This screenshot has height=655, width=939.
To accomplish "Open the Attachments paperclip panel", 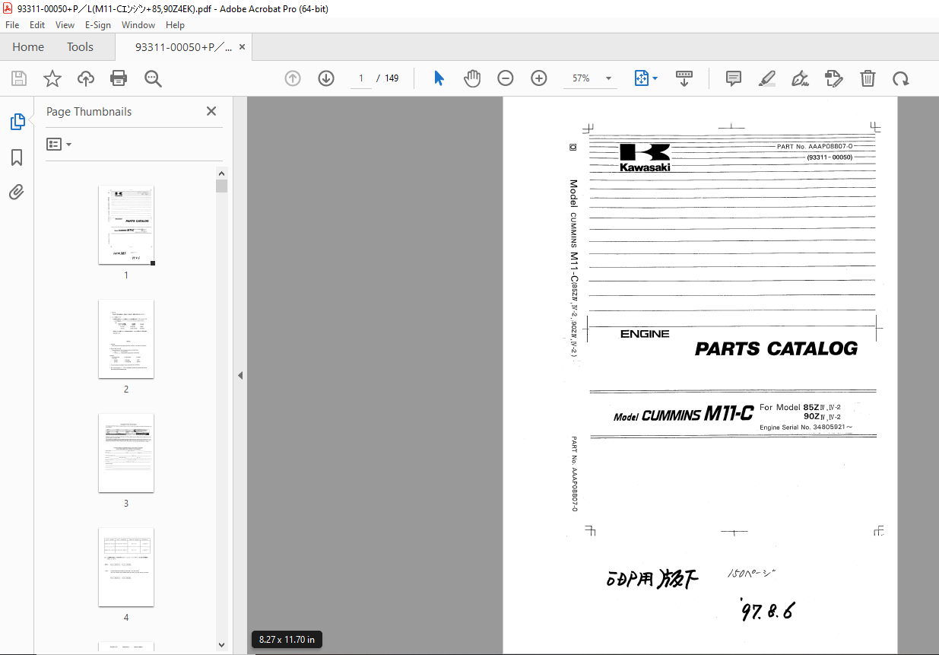I will click(x=17, y=192).
